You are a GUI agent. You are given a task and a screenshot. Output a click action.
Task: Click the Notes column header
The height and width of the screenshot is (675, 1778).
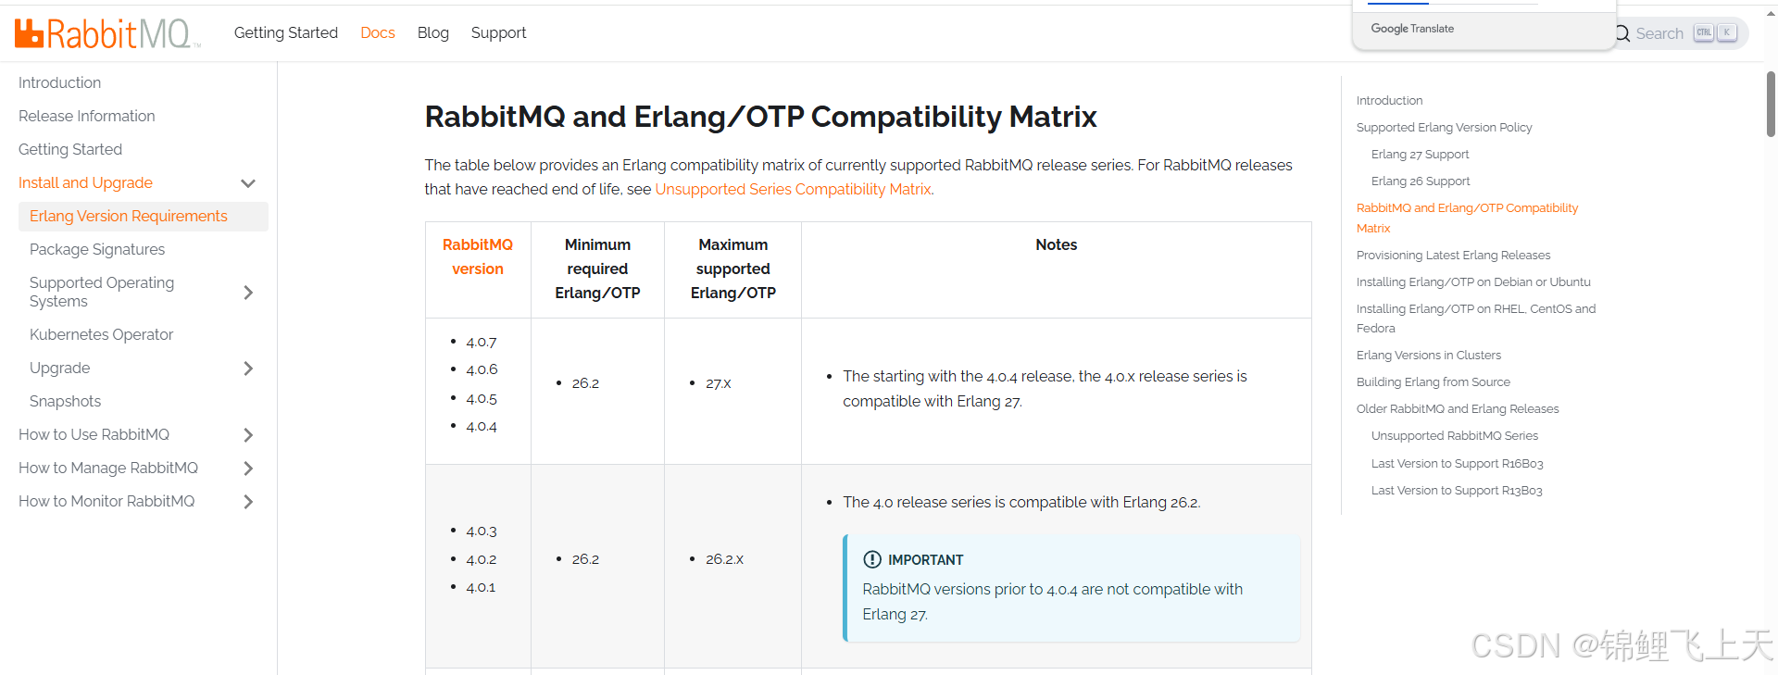(x=1057, y=244)
